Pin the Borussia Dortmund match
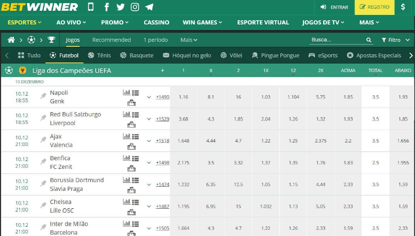 pyautogui.click(x=43, y=184)
